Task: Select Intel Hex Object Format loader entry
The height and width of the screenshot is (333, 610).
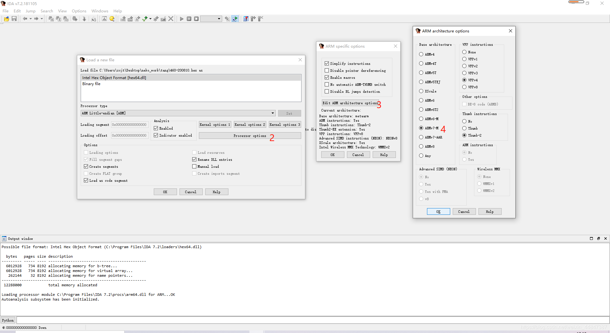Action: 191,78
